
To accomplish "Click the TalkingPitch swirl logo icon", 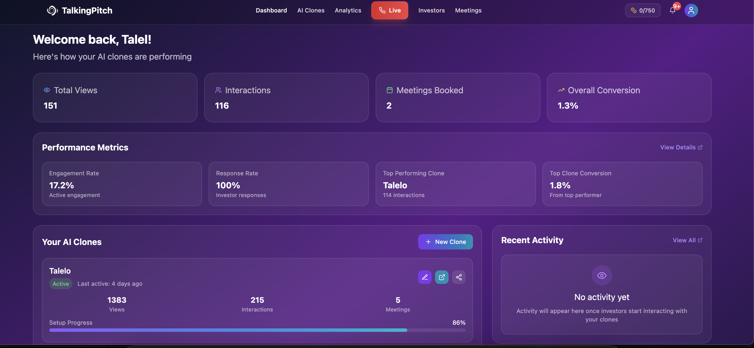I will 52,11.
